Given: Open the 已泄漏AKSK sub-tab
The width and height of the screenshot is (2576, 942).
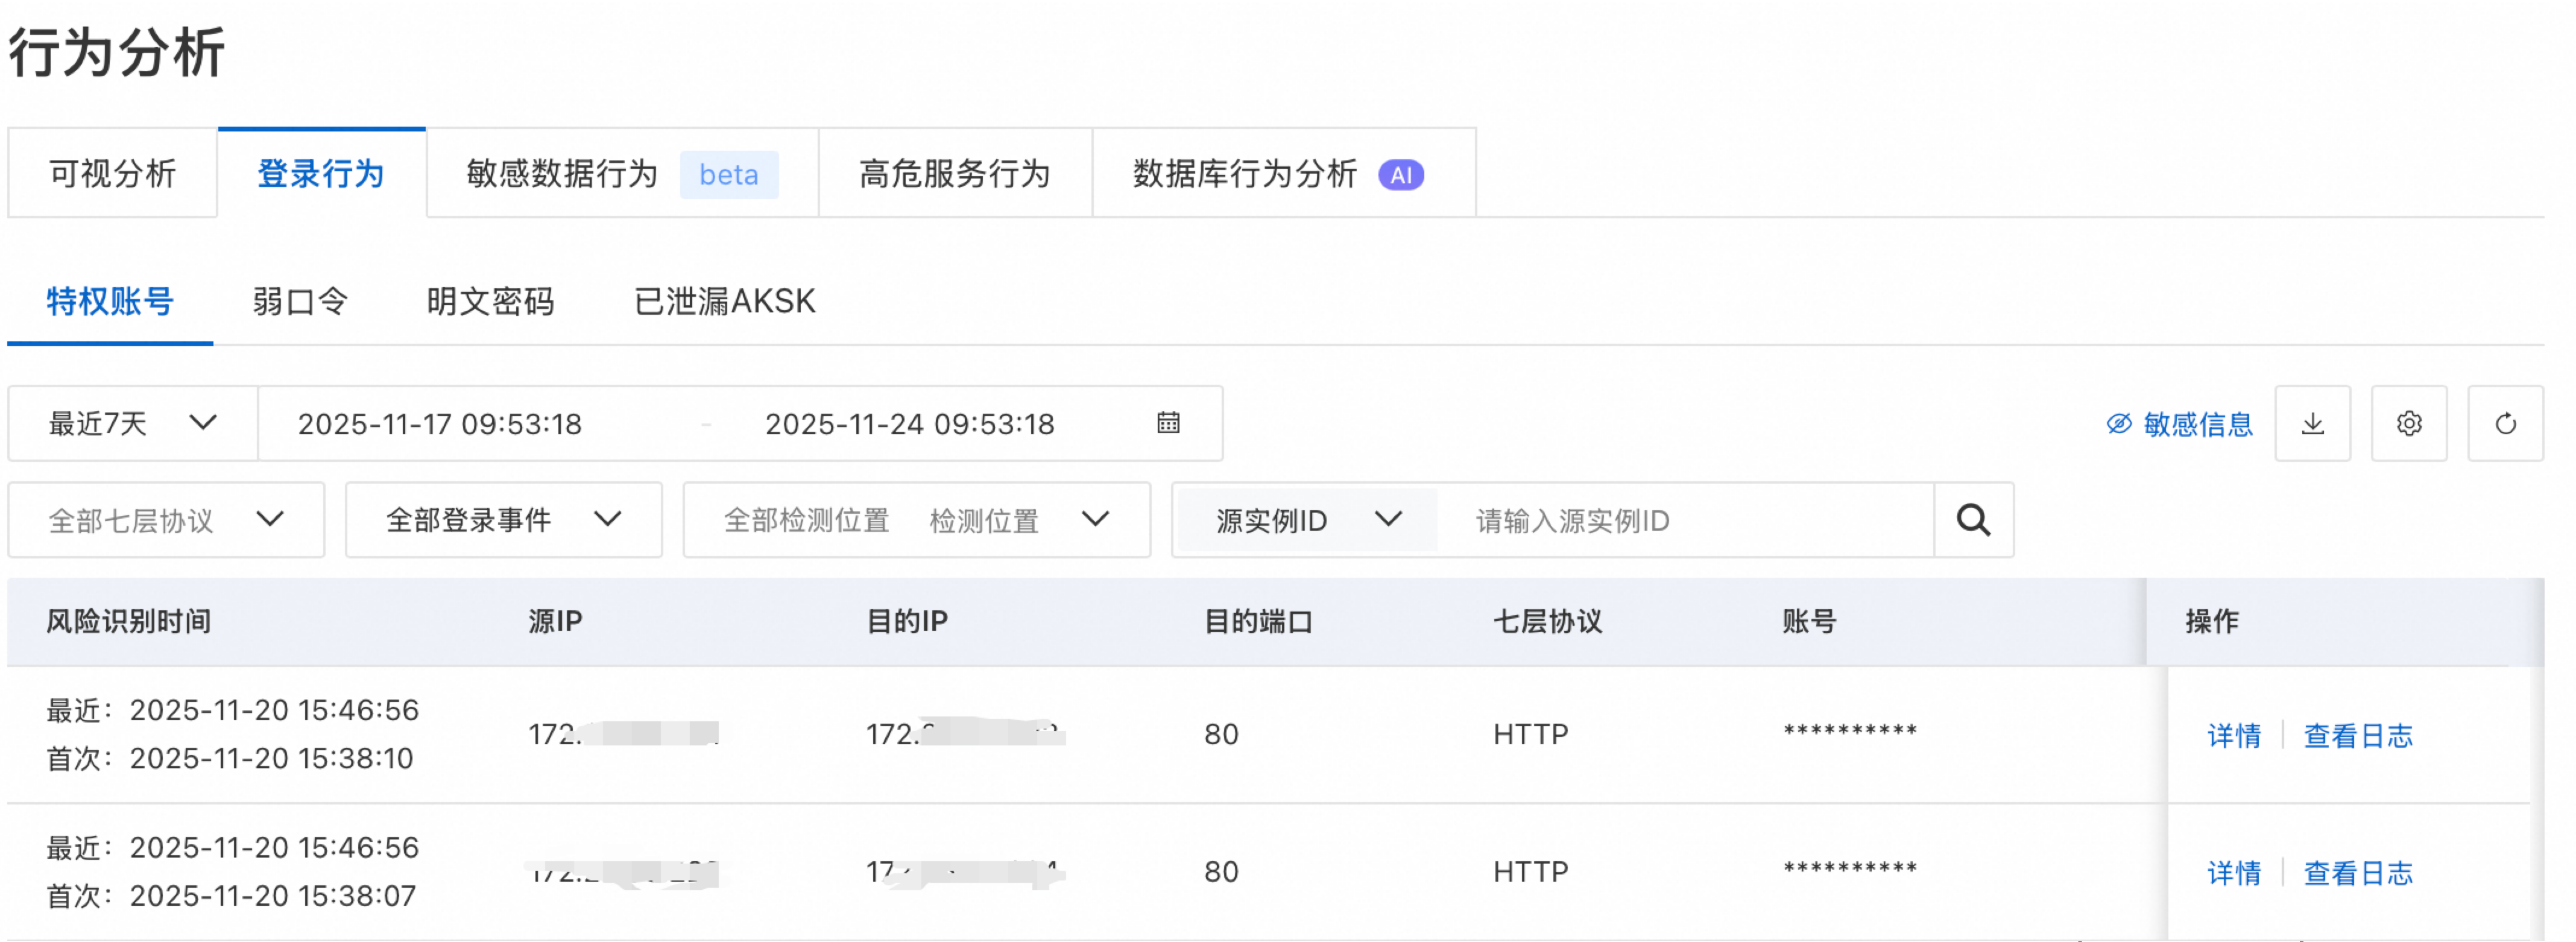Looking at the screenshot, I should pyautogui.click(x=724, y=301).
